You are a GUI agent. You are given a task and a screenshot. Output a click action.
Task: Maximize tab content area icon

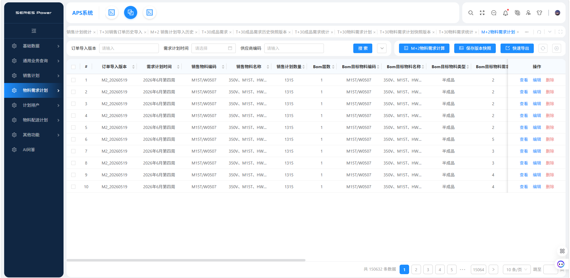pos(560,32)
